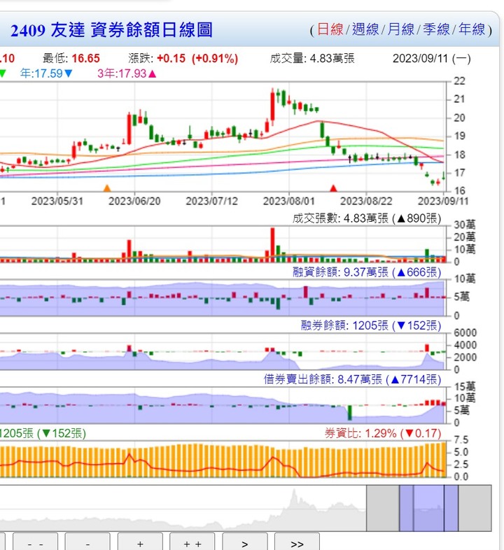Click the '- -' fast zoom out button

coord(36,542)
